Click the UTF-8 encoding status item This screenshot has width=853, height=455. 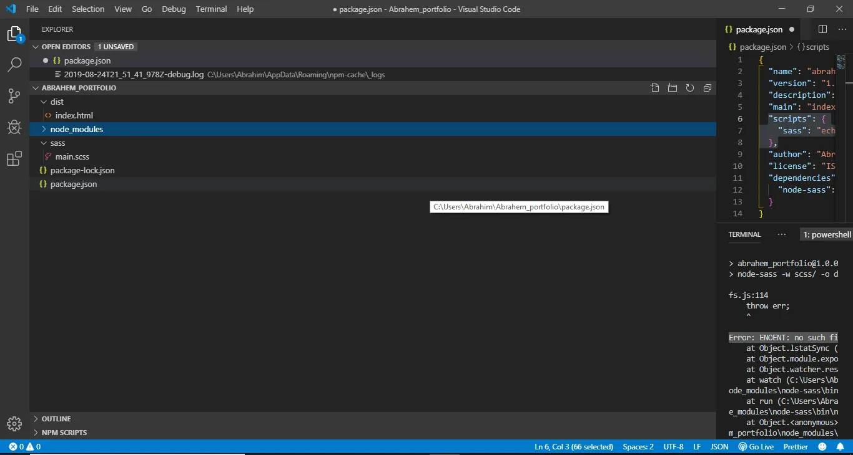pyautogui.click(x=673, y=447)
